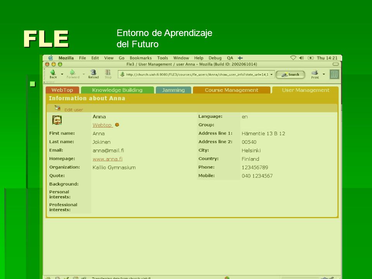Open the Tools menu
This screenshot has width=372, height=279.
[x=162, y=58]
